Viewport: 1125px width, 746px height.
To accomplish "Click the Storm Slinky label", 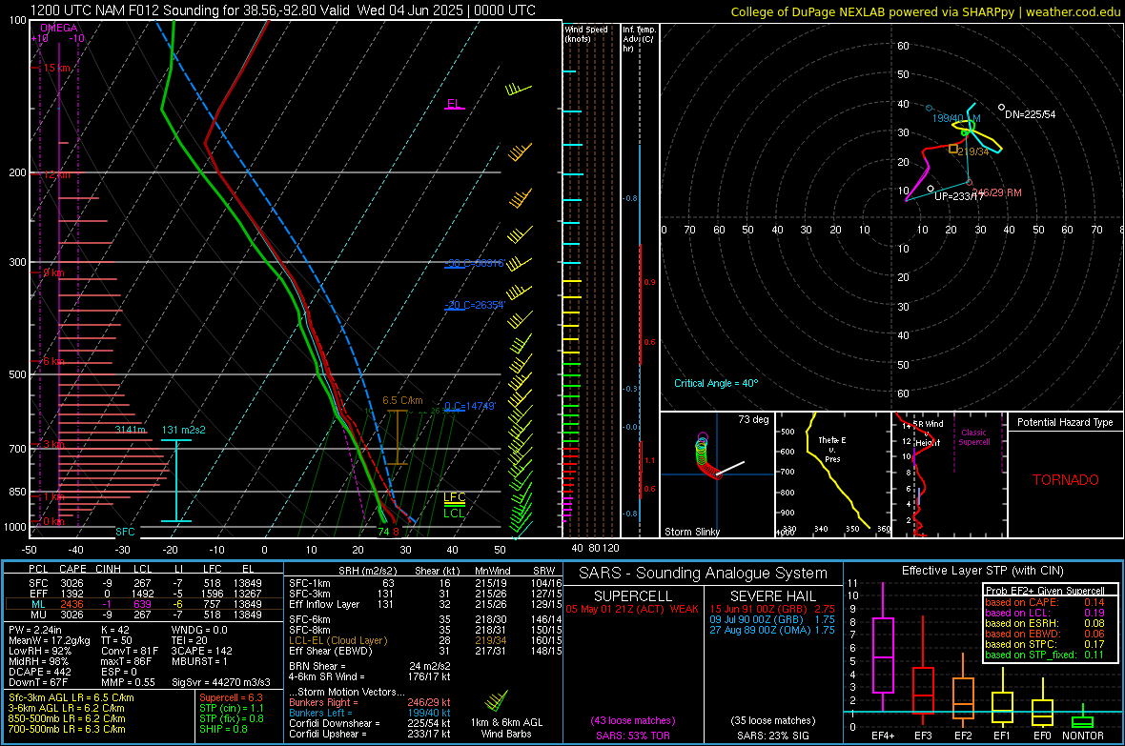I will (x=692, y=532).
